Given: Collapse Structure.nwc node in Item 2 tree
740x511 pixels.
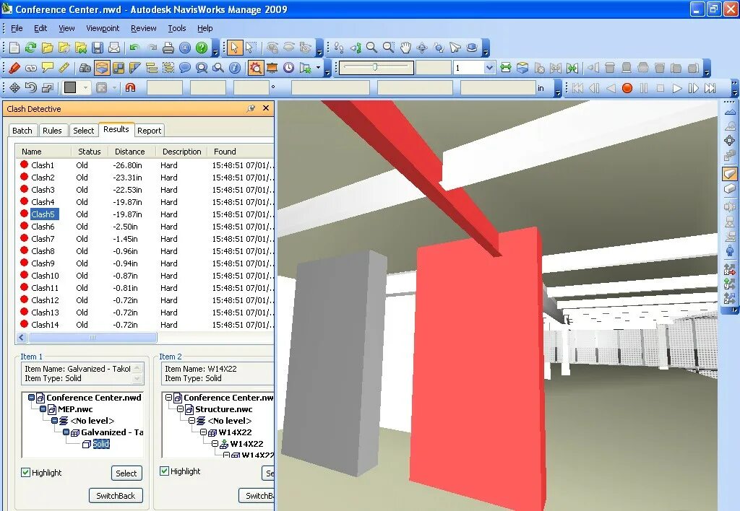Looking at the screenshot, I should (x=180, y=409).
